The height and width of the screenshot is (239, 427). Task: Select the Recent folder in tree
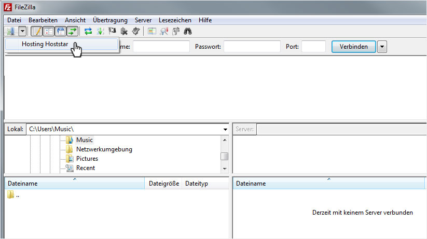[86, 168]
